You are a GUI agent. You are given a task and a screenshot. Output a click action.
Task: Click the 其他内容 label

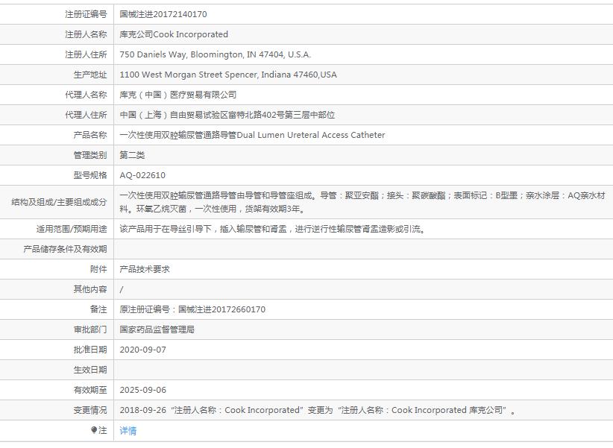point(90,289)
